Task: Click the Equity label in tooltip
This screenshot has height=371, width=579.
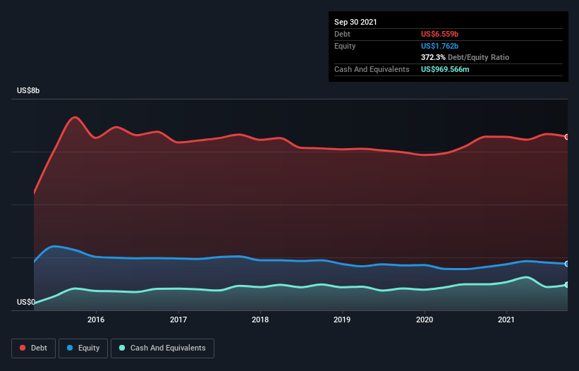Action: coord(345,46)
